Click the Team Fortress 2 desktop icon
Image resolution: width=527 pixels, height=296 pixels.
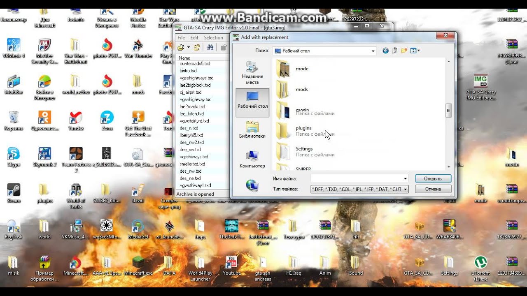(x=76, y=160)
